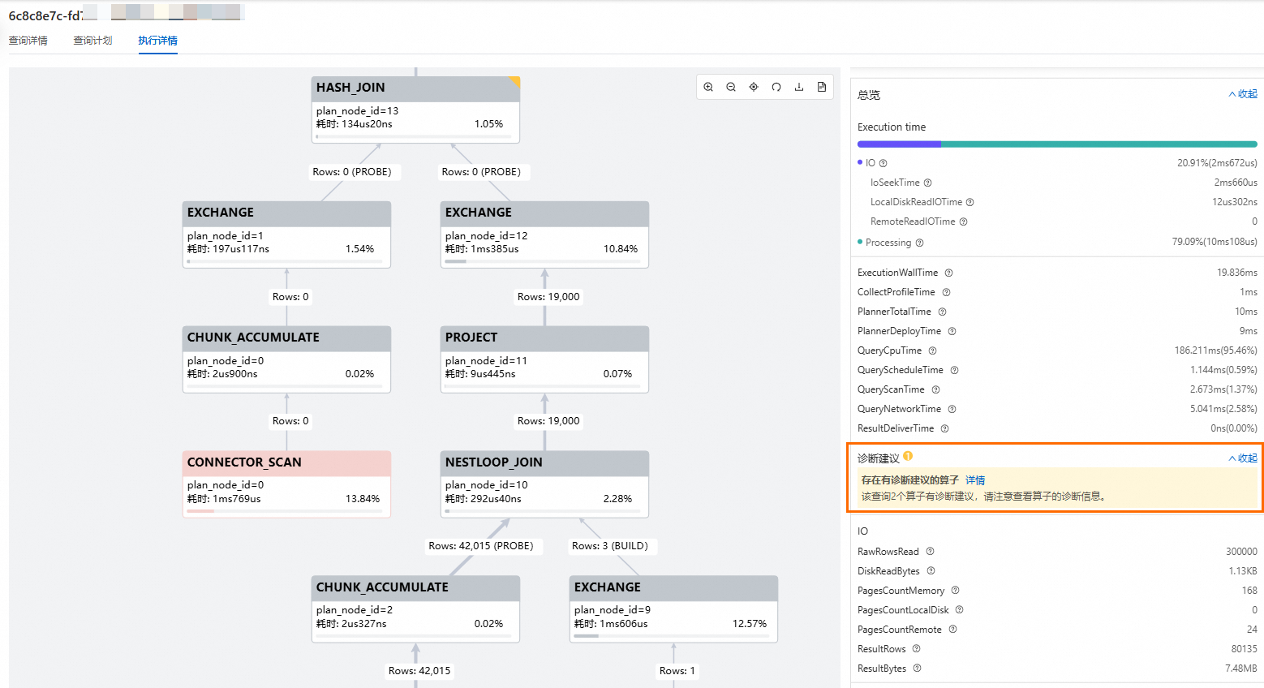Collapse the 总览 overview section

1243,94
